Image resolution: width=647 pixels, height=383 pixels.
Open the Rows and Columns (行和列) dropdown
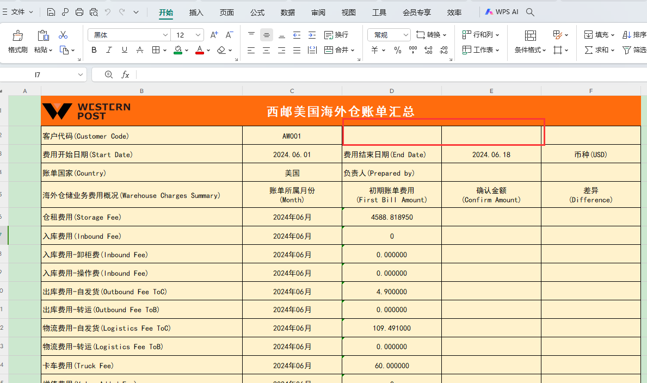tap(480, 35)
